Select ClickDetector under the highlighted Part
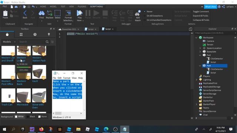This screenshot has height=133, width=237. point(217,69)
